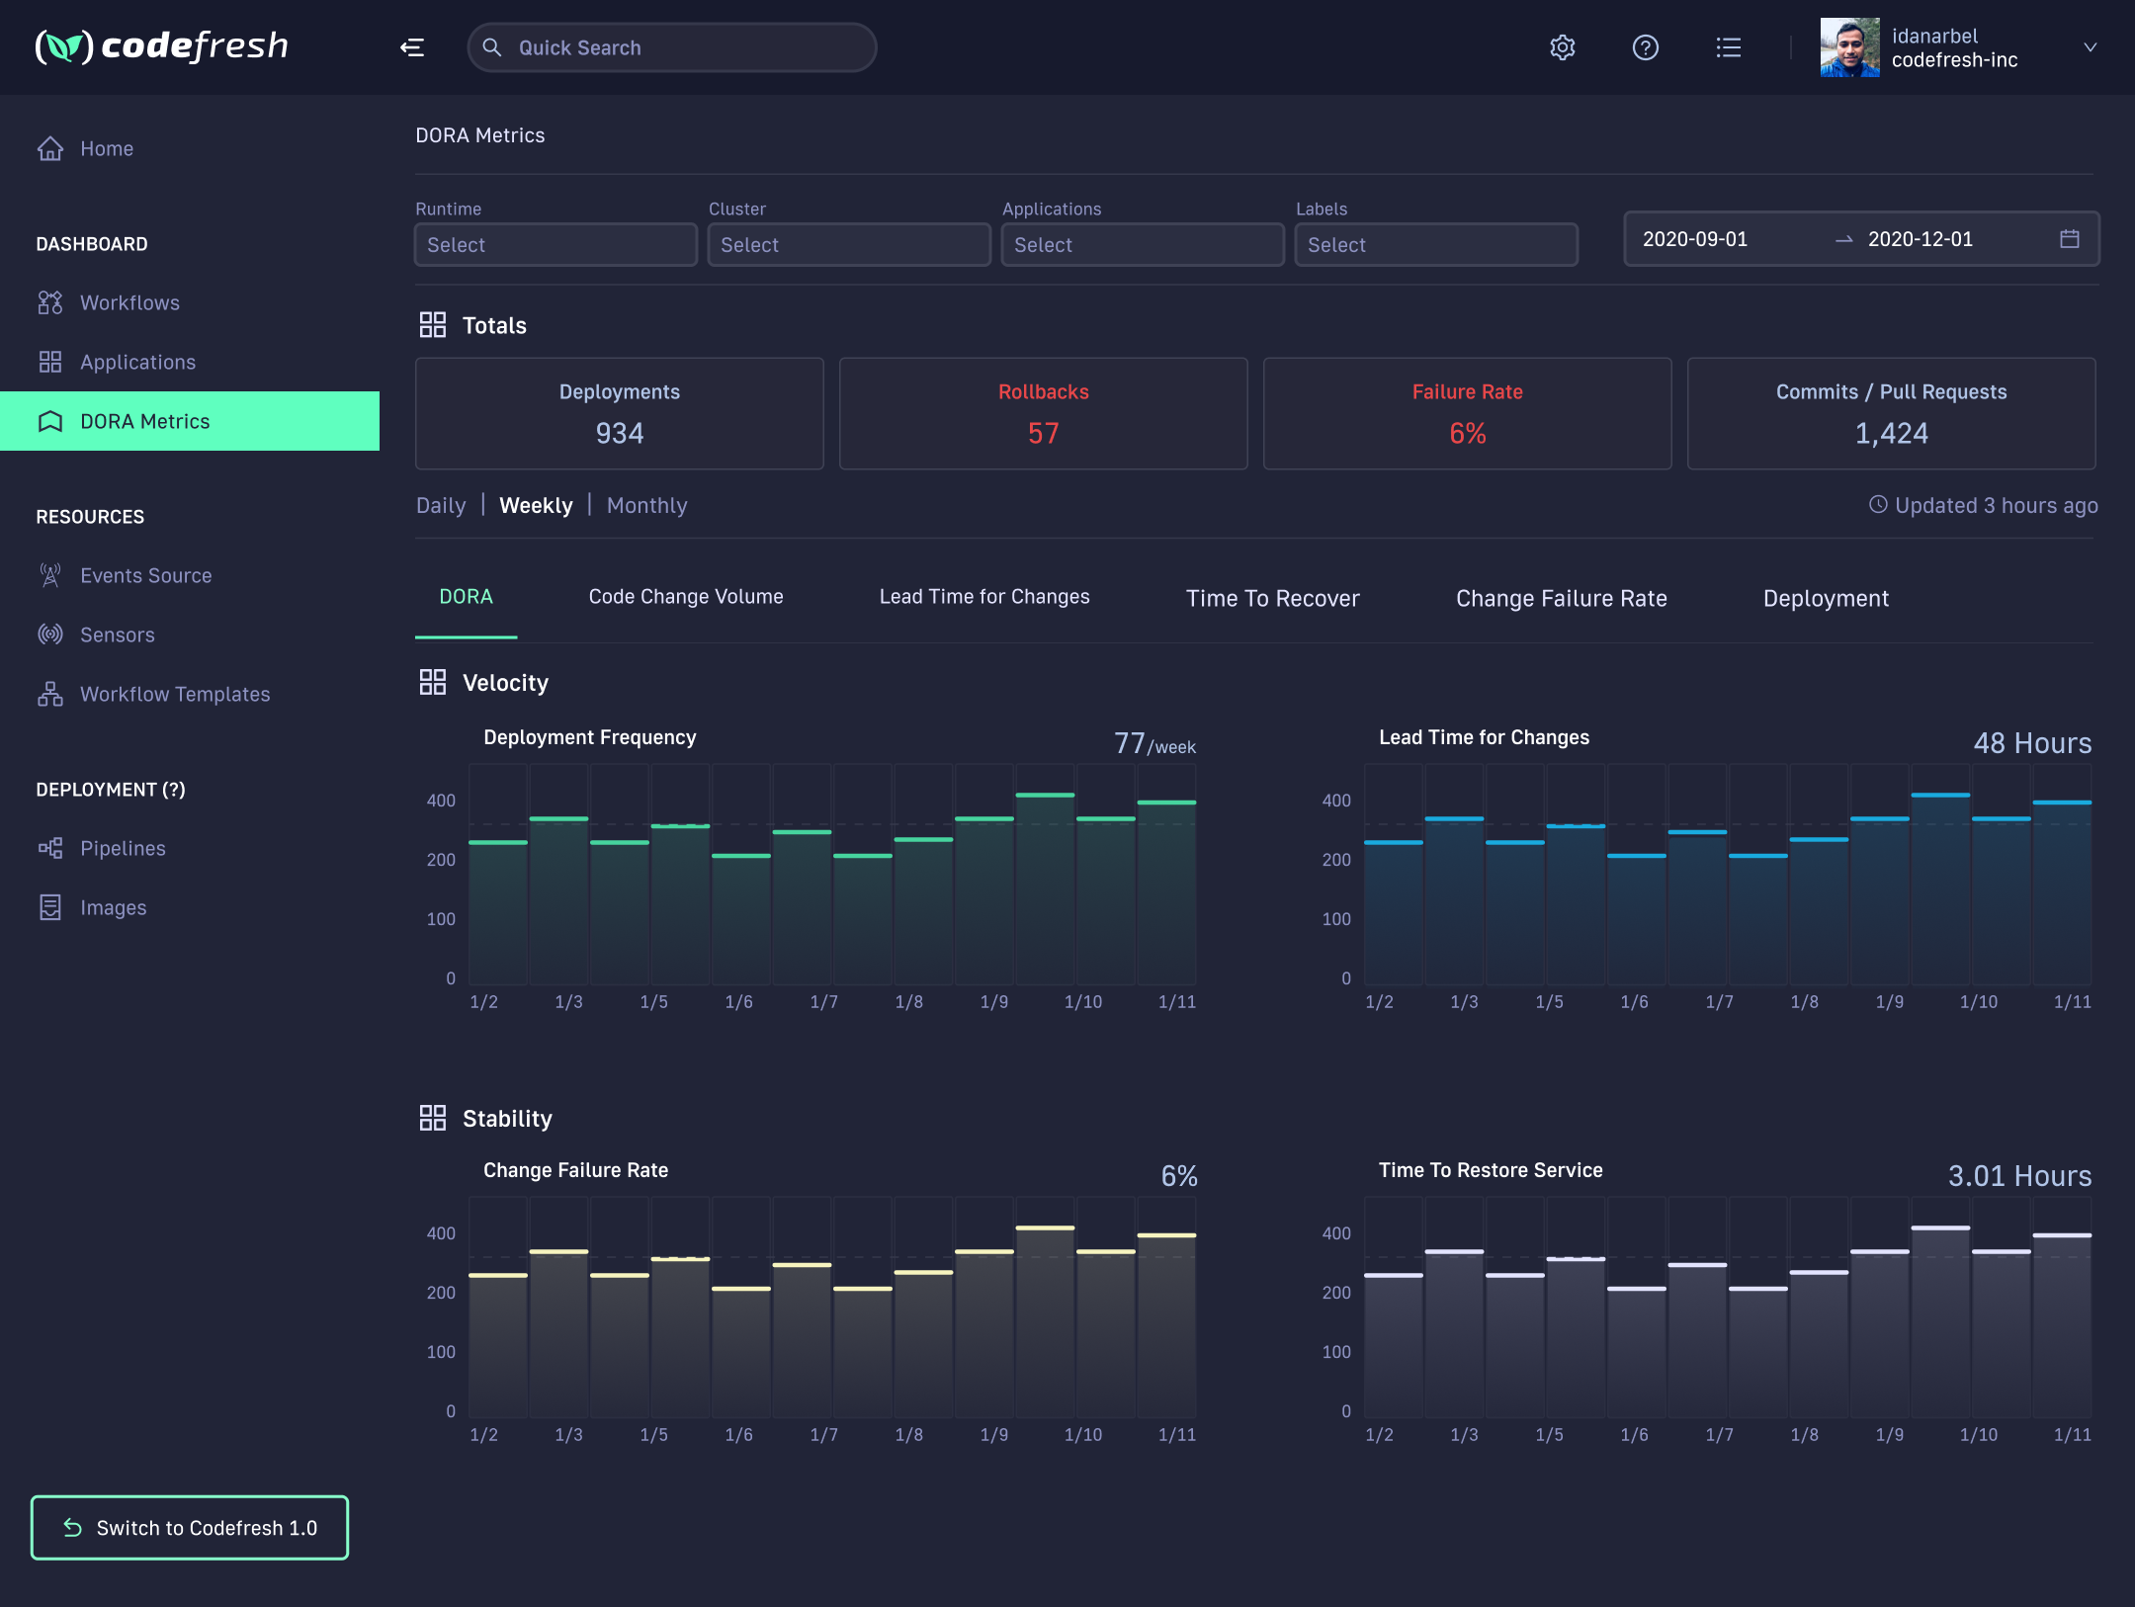This screenshot has height=1607, width=2135.
Task: Switch the granularity to Daily
Action: (x=440, y=505)
